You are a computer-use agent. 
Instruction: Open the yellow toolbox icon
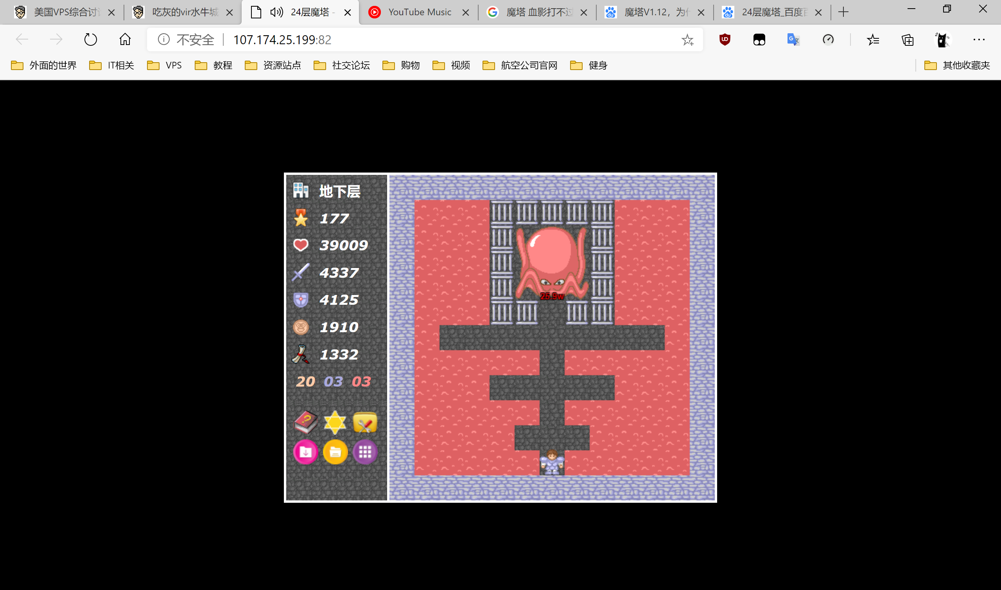pyautogui.click(x=365, y=422)
